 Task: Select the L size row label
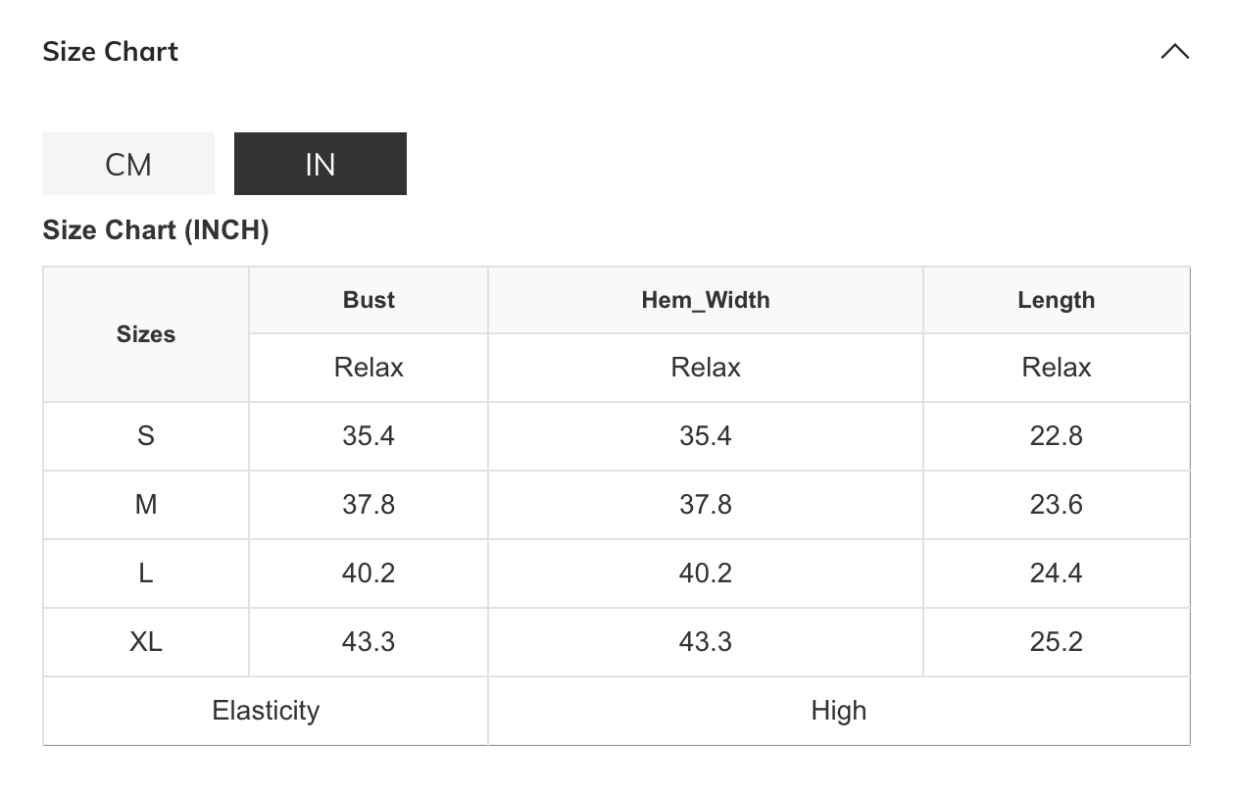146,574
